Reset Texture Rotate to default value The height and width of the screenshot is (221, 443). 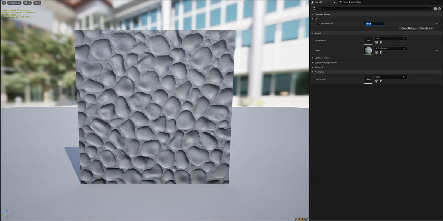click(437, 24)
